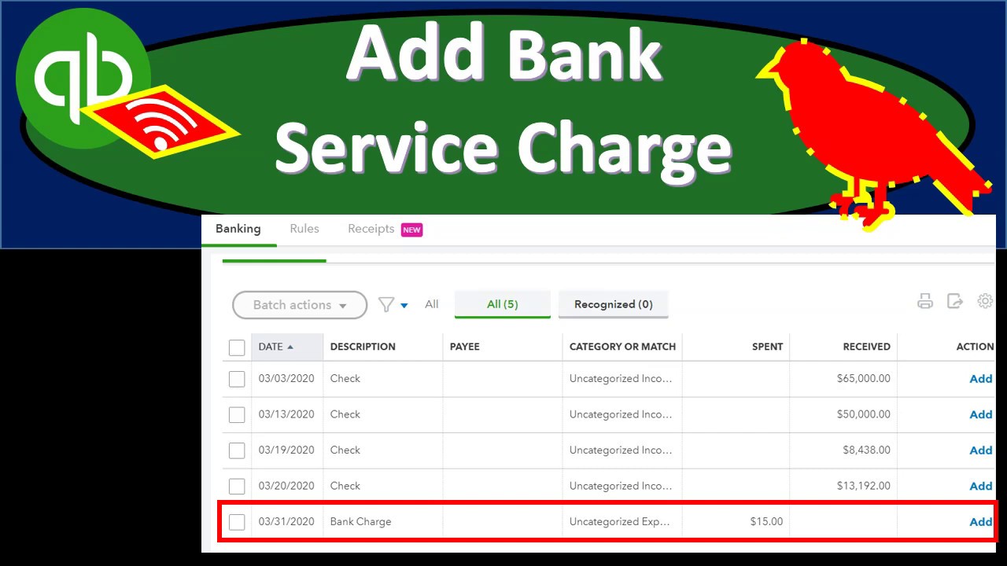This screenshot has width=1007, height=566.
Task: Switch to the Rules tab
Action: coord(304,229)
